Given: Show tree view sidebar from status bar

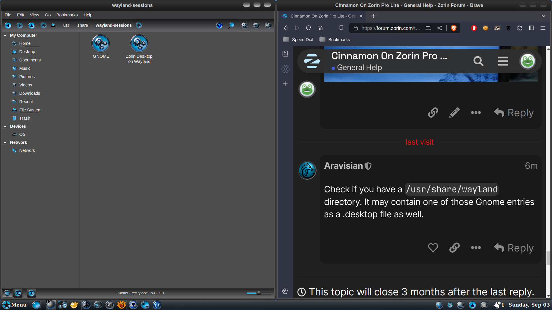Looking at the screenshot, I should tap(18, 293).
